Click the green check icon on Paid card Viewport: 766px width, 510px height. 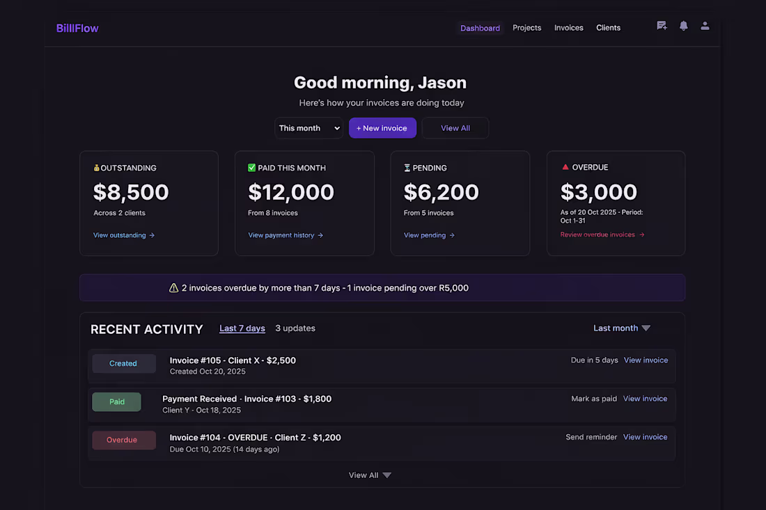pyautogui.click(x=252, y=168)
